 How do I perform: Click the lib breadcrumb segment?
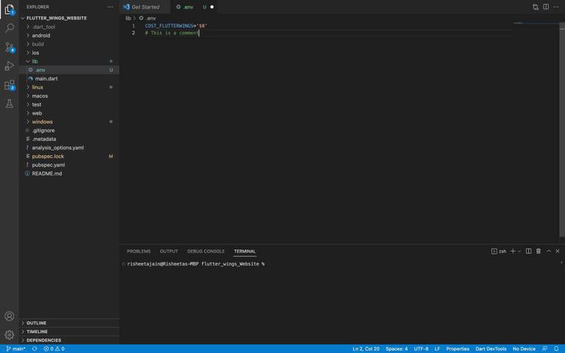click(128, 18)
